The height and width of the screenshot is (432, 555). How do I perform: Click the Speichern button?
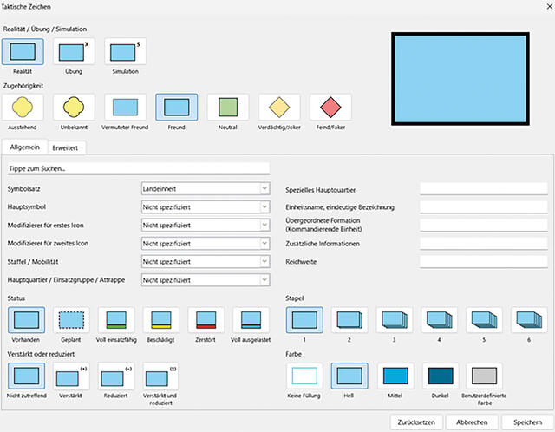[528, 422]
